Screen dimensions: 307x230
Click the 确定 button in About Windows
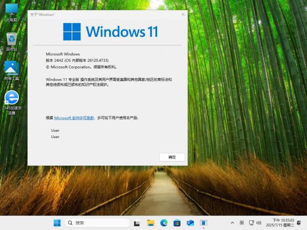click(x=172, y=157)
